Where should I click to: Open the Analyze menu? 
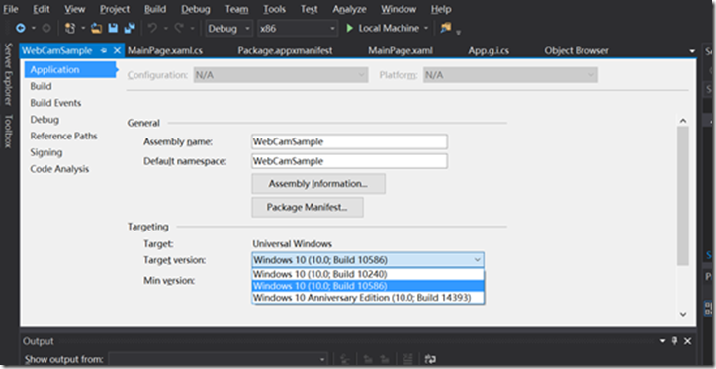pyautogui.click(x=349, y=9)
